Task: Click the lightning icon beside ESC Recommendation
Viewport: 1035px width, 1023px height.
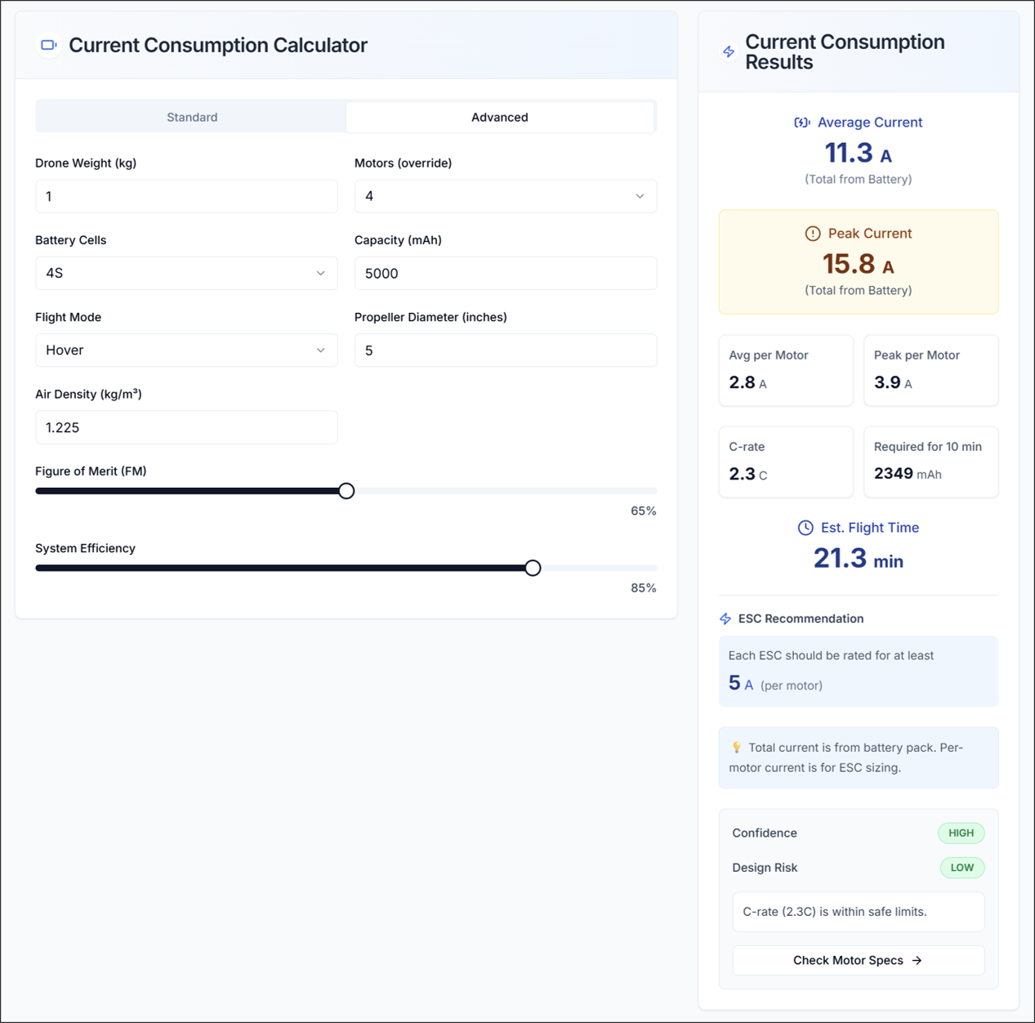Action: (x=725, y=619)
